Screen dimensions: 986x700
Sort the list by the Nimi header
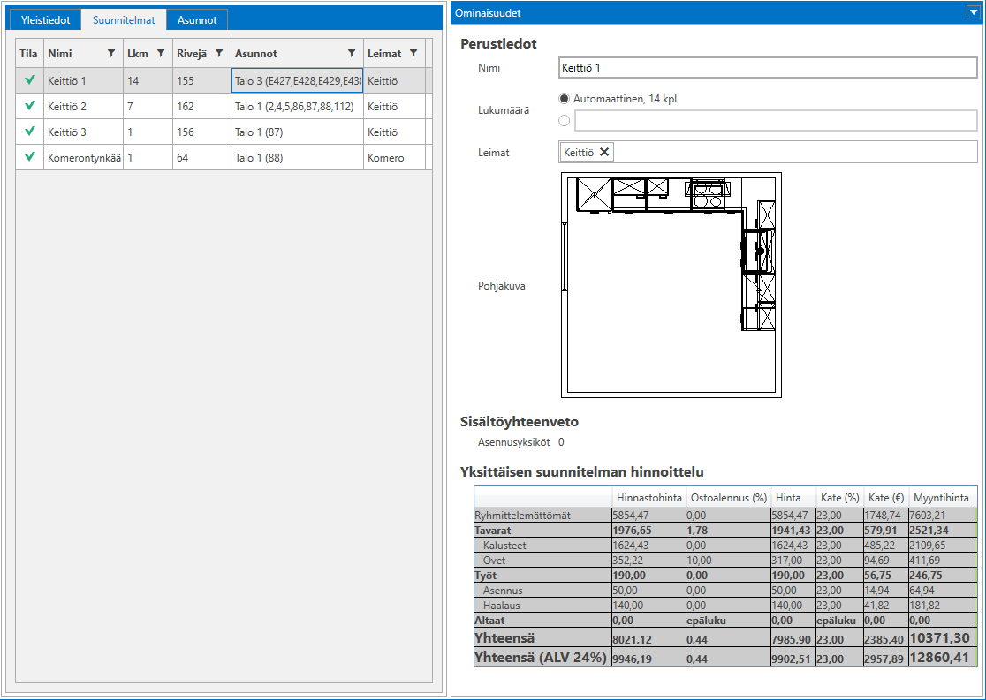click(x=60, y=54)
